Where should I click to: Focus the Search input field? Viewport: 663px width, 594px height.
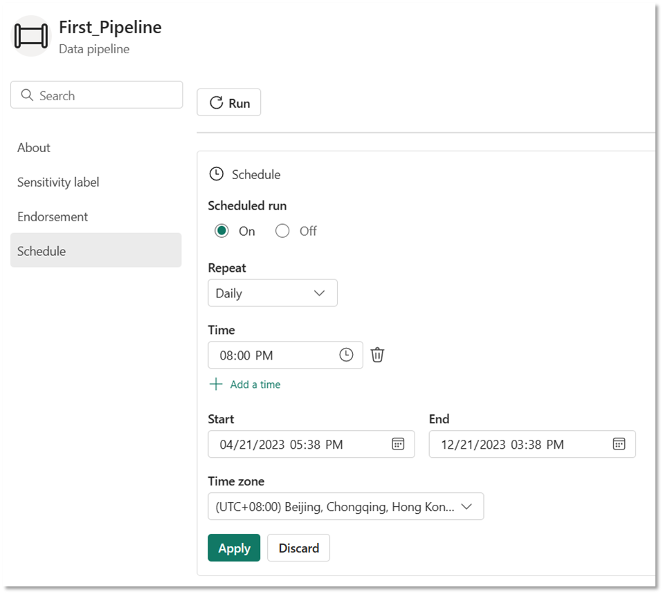point(96,95)
